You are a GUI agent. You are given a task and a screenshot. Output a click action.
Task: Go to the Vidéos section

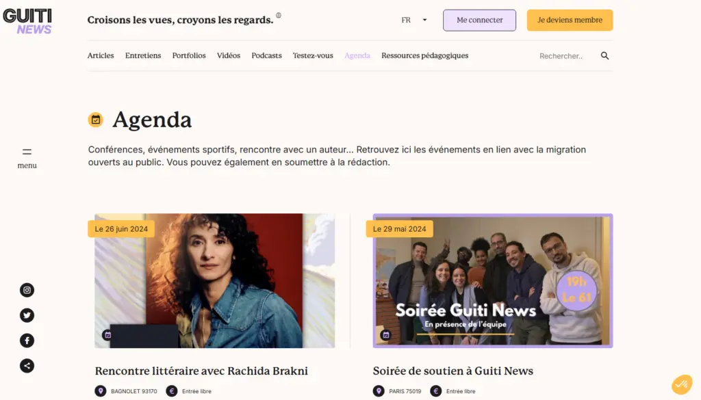[x=229, y=55]
